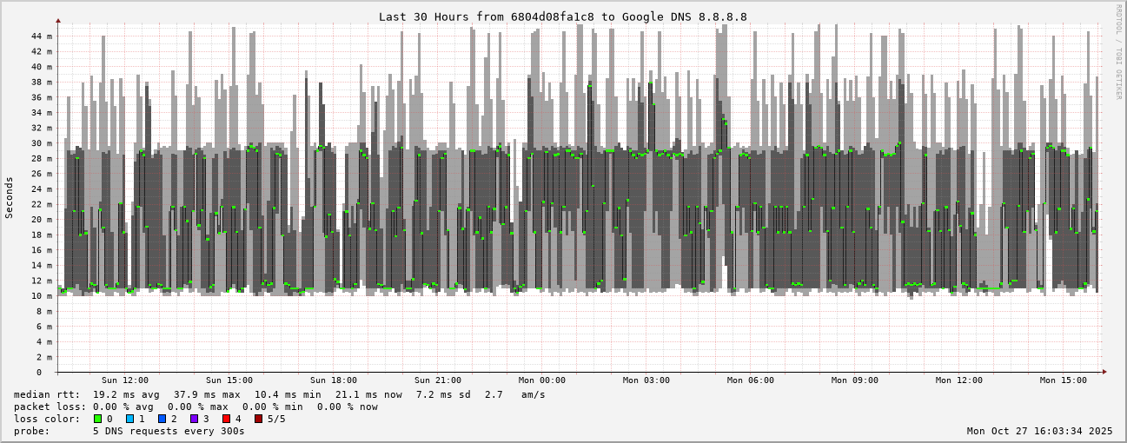The width and height of the screenshot is (1127, 443).
Task: Click the Mon Oct 27 16:03:34 2025 timestamp
Action: 1039,431
